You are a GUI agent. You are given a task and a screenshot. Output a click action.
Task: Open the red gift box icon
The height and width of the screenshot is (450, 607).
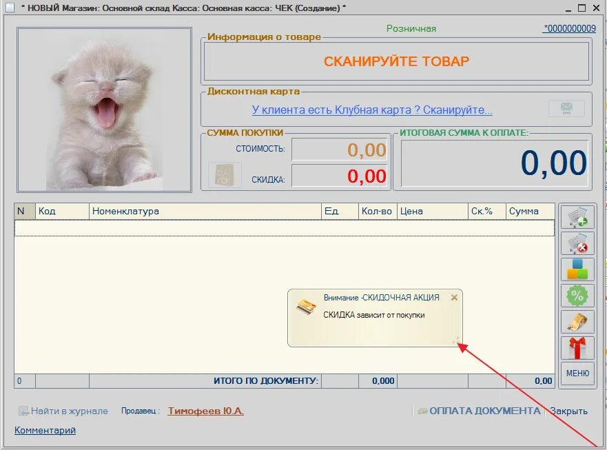click(577, 348)
